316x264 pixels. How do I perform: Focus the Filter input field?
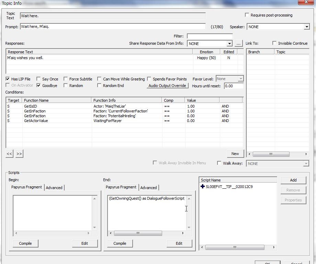tap(210, 36)
